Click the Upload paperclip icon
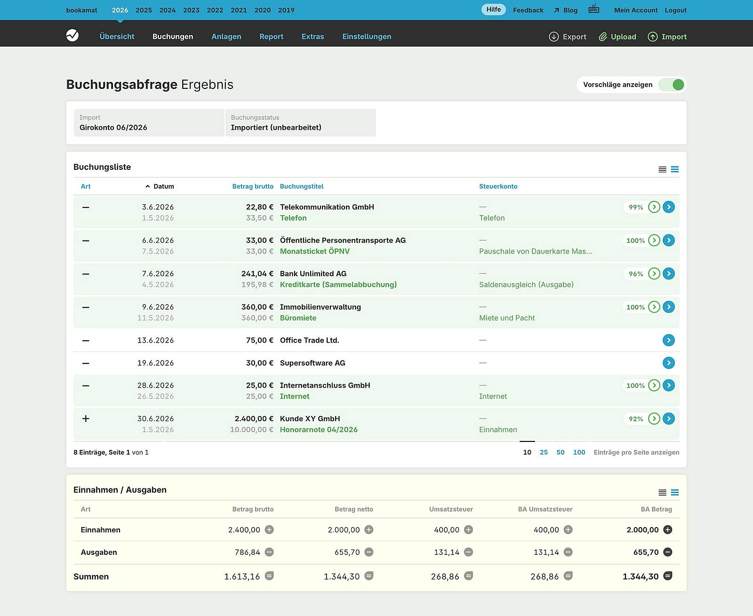 coord(603,37)
